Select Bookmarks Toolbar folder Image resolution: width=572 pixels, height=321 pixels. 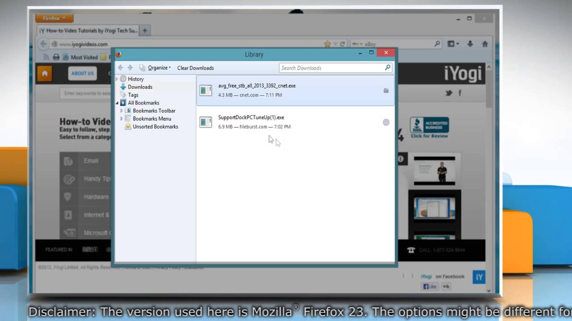click(154, 111)
